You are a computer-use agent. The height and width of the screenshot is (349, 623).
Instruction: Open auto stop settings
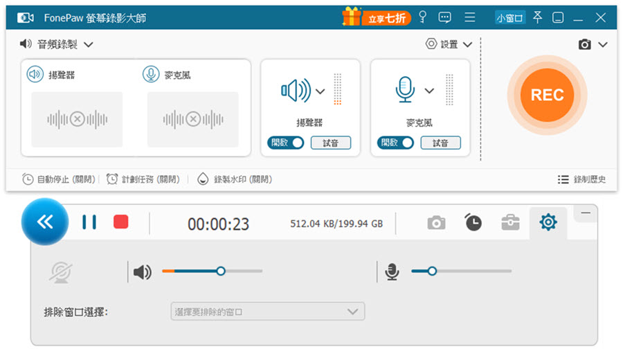[x=59, y=179]
